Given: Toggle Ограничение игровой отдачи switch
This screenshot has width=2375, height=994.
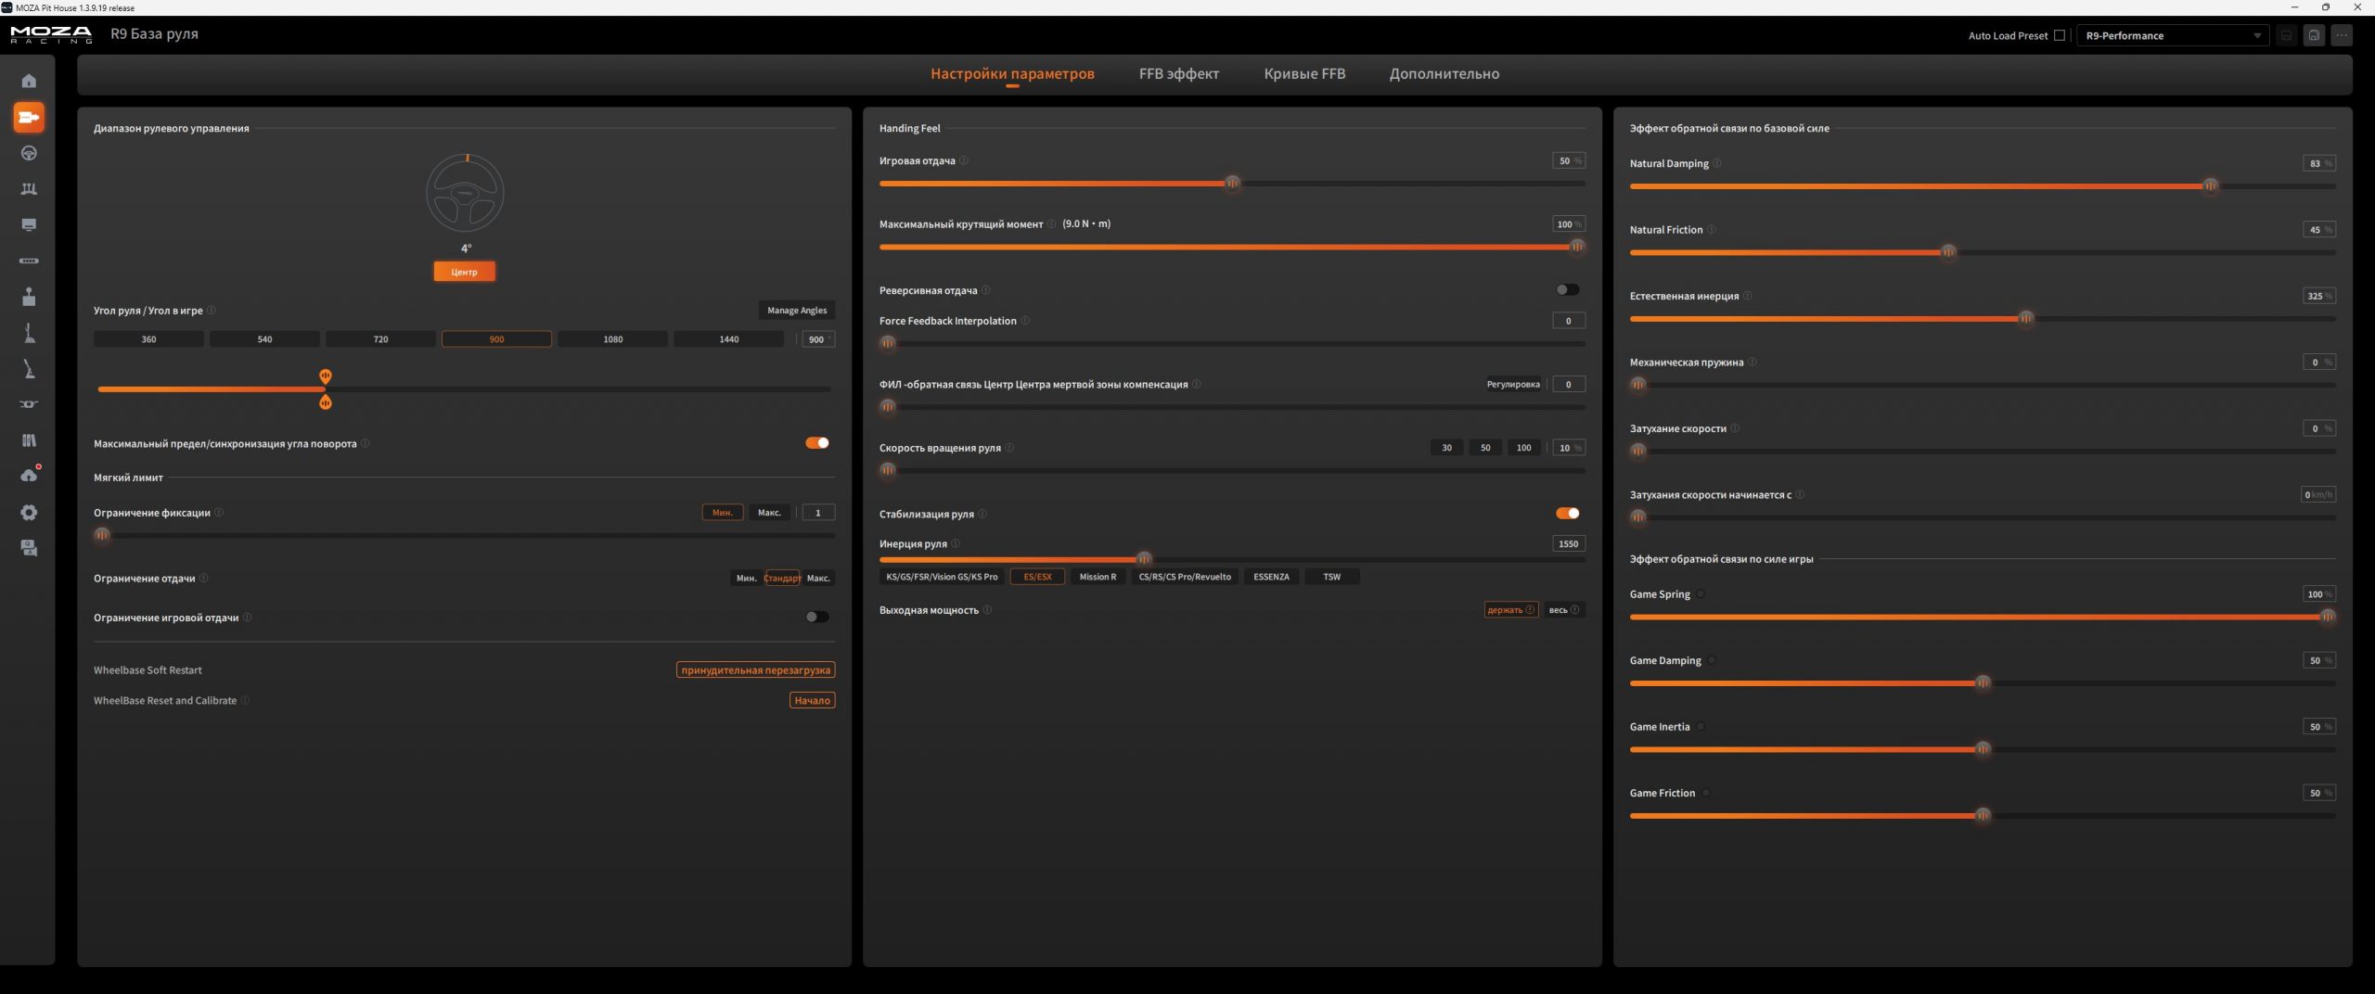Looking at the screenshot, I should pyautogui.click(x=817, y=617).
